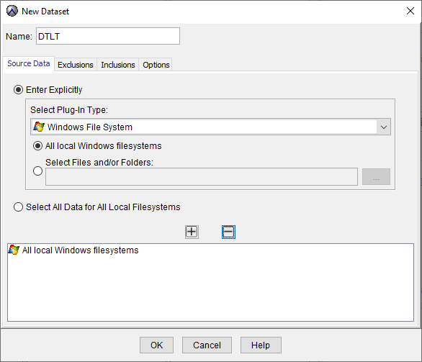Screen dimensions: 422x362
Task: Close the New Dataset dialog
Action: [410, 11]
